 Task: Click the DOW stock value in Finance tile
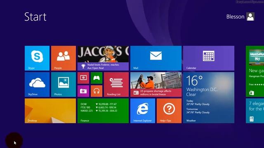point(108,104)
